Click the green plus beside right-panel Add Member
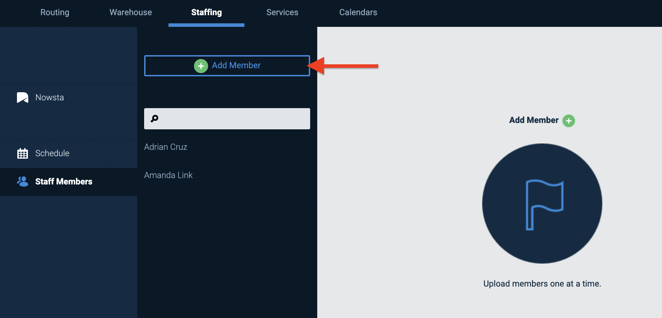662x318 pixels. click(569, 121)
